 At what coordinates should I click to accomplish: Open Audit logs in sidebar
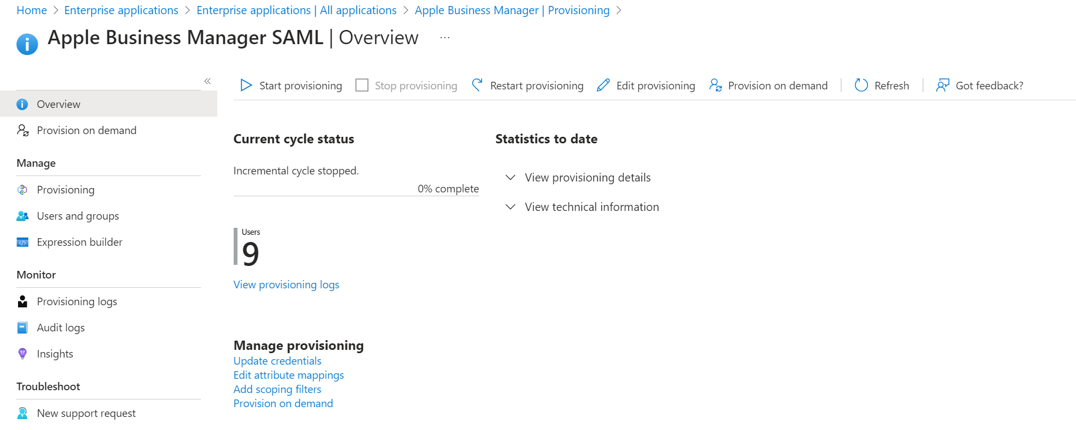61,328
